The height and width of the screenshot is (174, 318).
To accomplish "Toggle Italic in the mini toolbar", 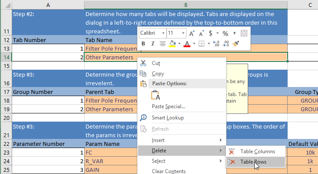I will pos(153,44).
